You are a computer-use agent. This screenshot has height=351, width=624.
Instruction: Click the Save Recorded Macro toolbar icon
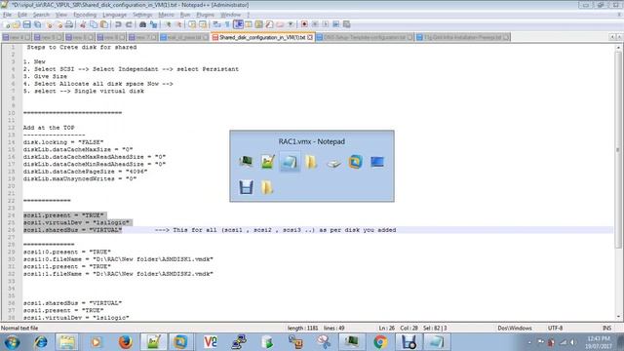347,24
